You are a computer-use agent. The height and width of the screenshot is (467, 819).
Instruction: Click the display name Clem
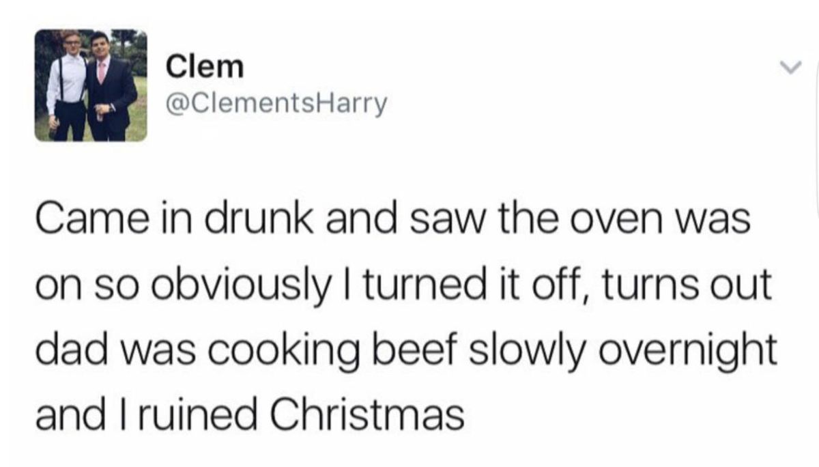pyautogui.click(x=205, y=66)
